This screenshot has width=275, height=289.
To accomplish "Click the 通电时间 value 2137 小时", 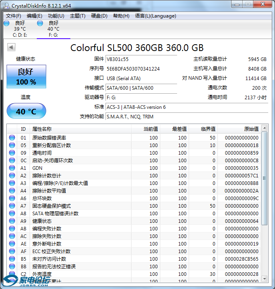I will 255,97.
